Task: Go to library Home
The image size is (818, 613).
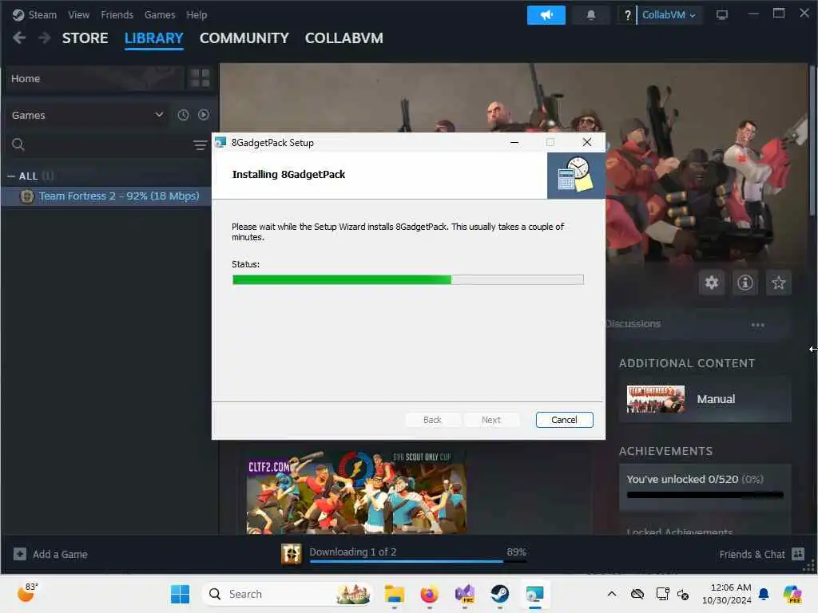Action: click(94, 78)
